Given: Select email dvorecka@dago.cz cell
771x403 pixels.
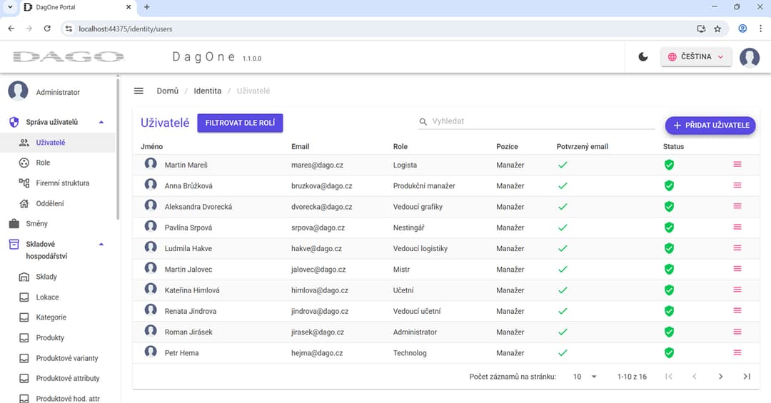Looking at the screenshot, I should tap(321, 207).
